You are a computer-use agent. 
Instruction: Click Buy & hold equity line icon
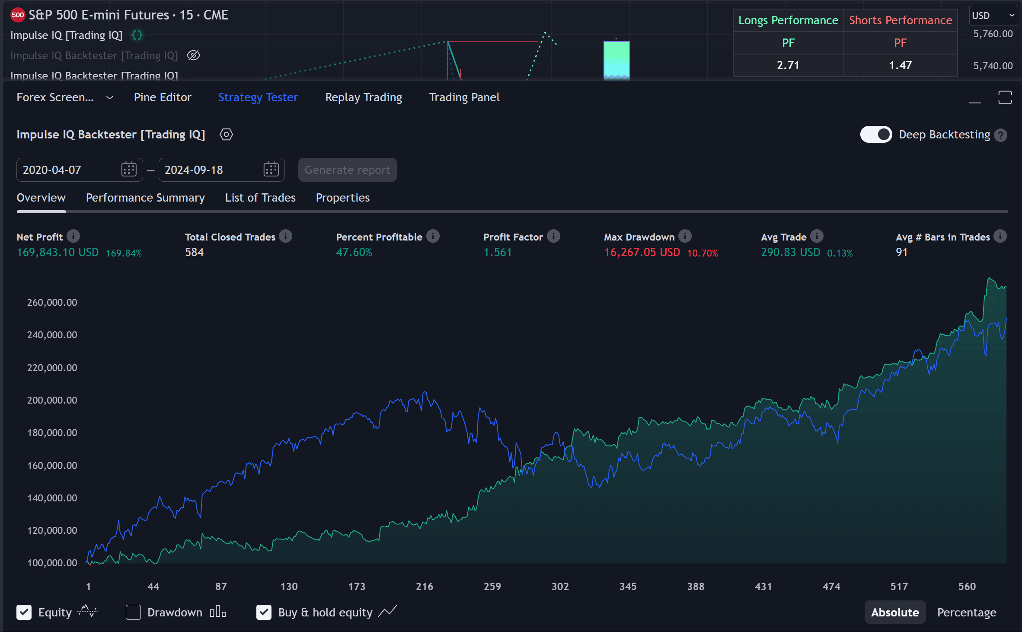[x=387, y=612]
